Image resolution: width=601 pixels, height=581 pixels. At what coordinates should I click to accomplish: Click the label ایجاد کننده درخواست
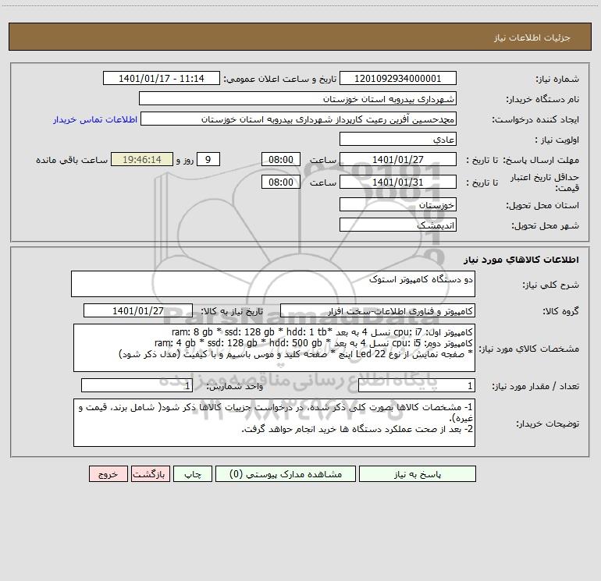[535, 119]
